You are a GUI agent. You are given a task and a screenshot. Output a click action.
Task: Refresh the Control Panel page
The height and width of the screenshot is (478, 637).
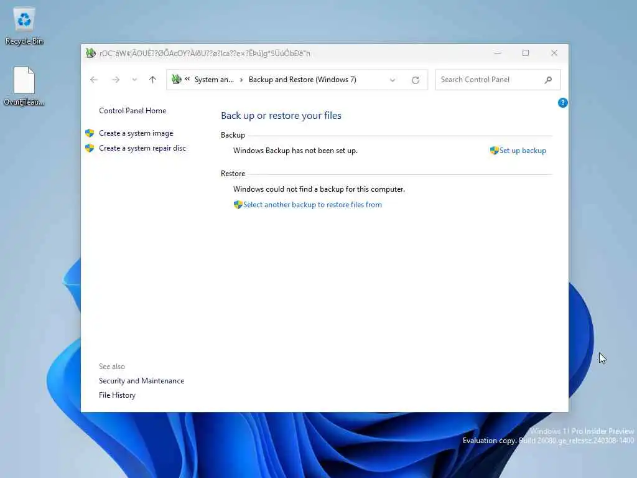point(415,80)
